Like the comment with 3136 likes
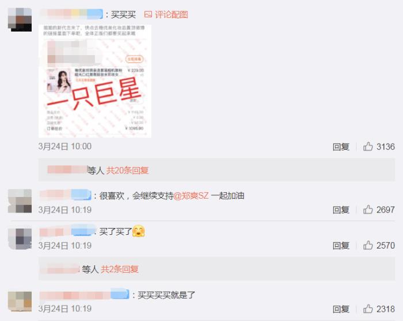The width and height of the screenshot is (403, 321). point(368,146)
